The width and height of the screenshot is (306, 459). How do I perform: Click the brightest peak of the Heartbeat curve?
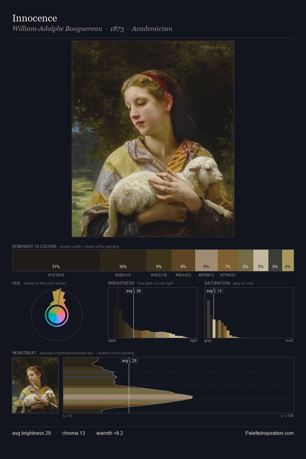click(192, 397)
